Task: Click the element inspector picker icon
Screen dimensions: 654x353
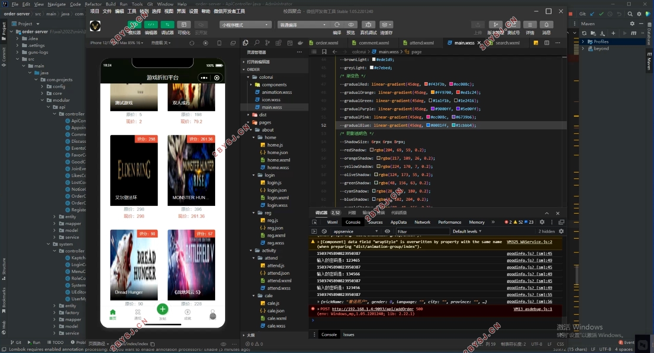Action: 315,222
